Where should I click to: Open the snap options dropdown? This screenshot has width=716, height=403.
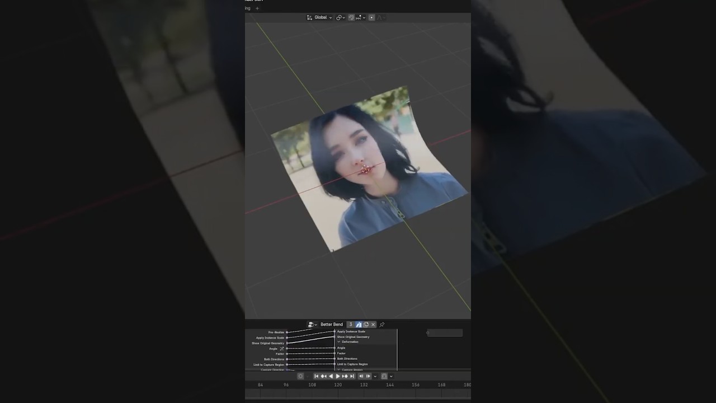point(361,17)
